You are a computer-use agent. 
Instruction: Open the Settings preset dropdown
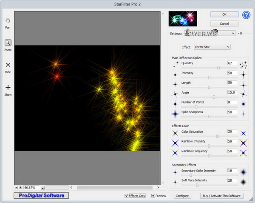[x=233, y=33]
